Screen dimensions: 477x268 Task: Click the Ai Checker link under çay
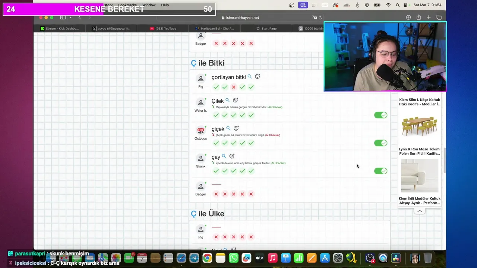tap(278, 163)
